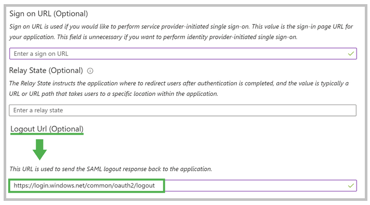Focus the 'Enter a relay state' field
Image resolution: width=370 pixels, height=205 pixels.
(182, 110)
